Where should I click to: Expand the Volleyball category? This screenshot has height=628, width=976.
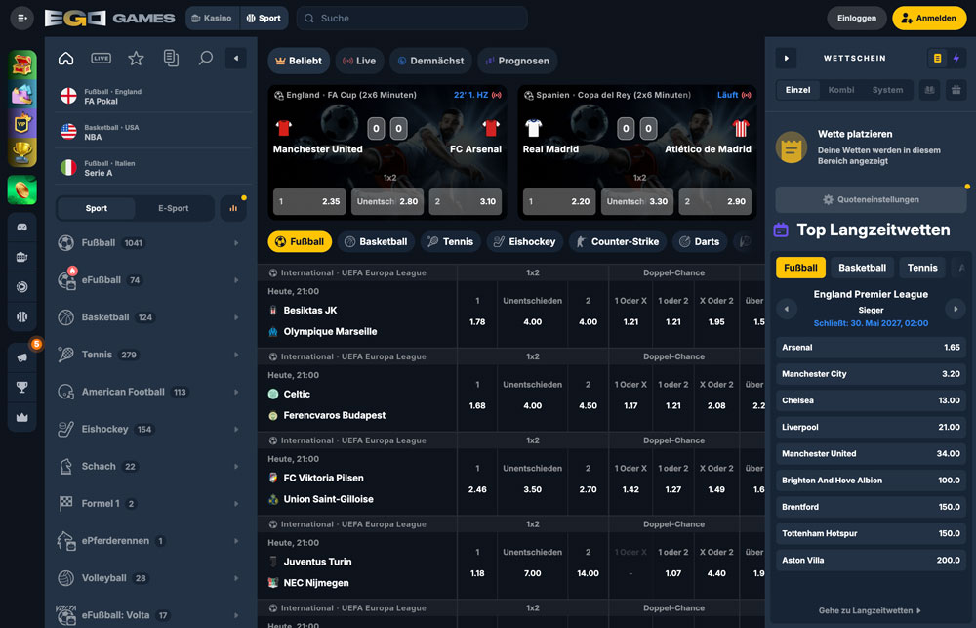[149, 578]
